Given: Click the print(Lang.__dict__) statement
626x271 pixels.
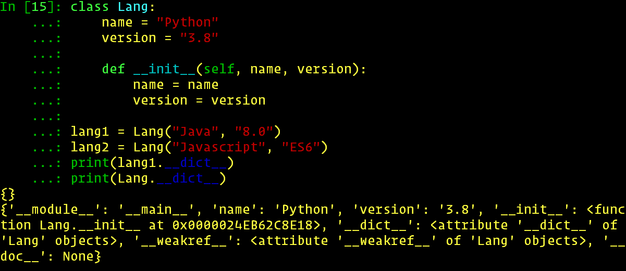Looking at the screenshot, I should click(x=149, y=178).
